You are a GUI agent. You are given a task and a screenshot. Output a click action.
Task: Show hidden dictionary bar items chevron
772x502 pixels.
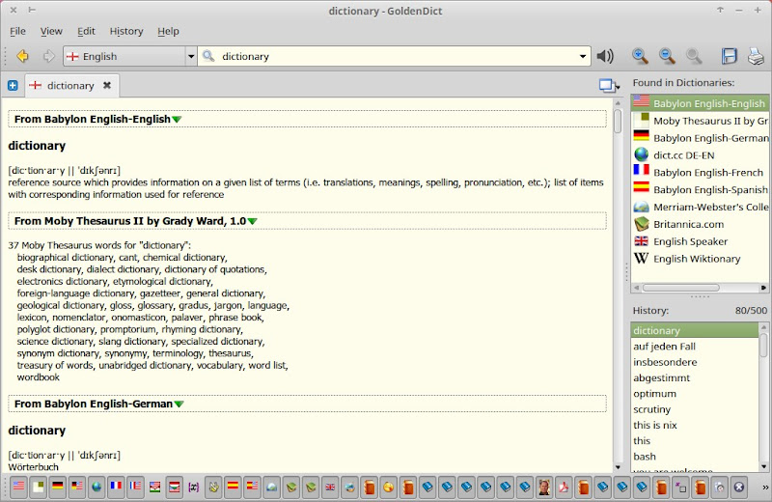764,488
